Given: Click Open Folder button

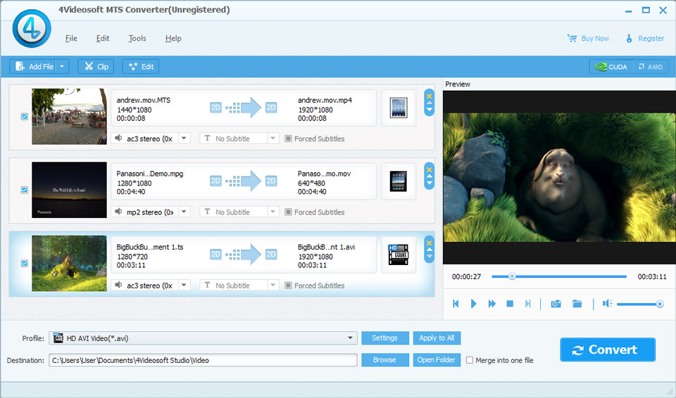Looking at the screenshot, I should pyautogui.click(x=437, y=359).
